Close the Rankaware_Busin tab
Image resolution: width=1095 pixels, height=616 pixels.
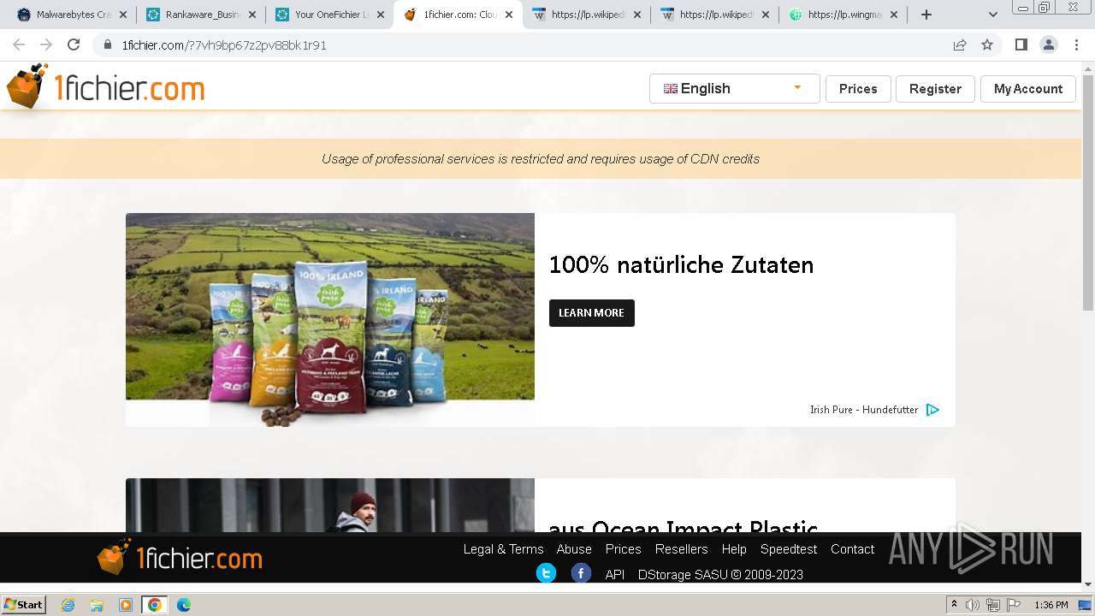[x=252, y=15]
